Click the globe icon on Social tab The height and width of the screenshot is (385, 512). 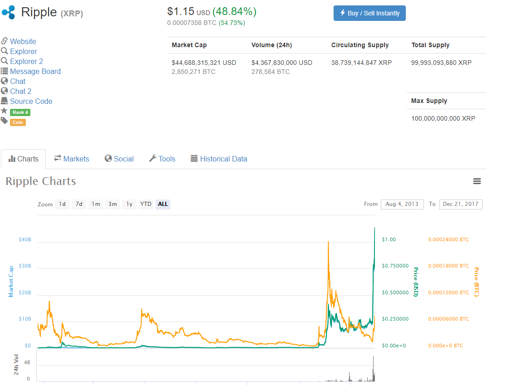pos(108,158)
